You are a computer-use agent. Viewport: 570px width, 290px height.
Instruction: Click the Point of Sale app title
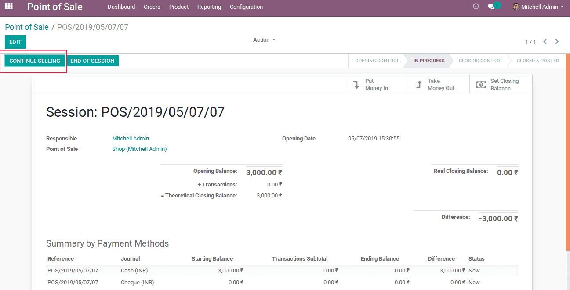point(55,7)
